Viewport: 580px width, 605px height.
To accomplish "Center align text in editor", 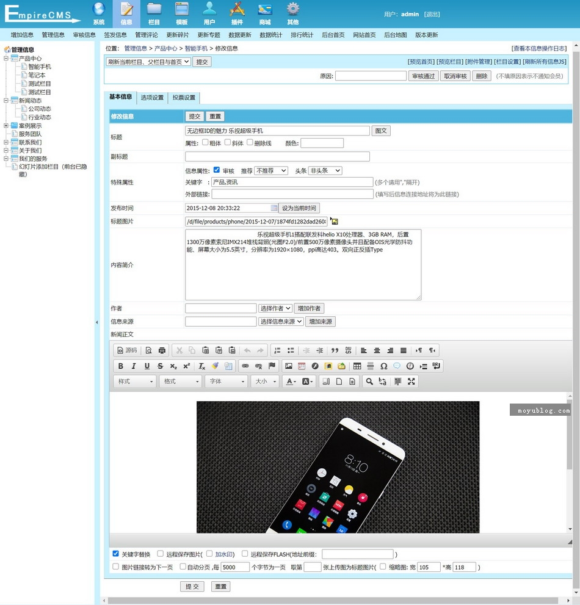I will tap(377, 350).
